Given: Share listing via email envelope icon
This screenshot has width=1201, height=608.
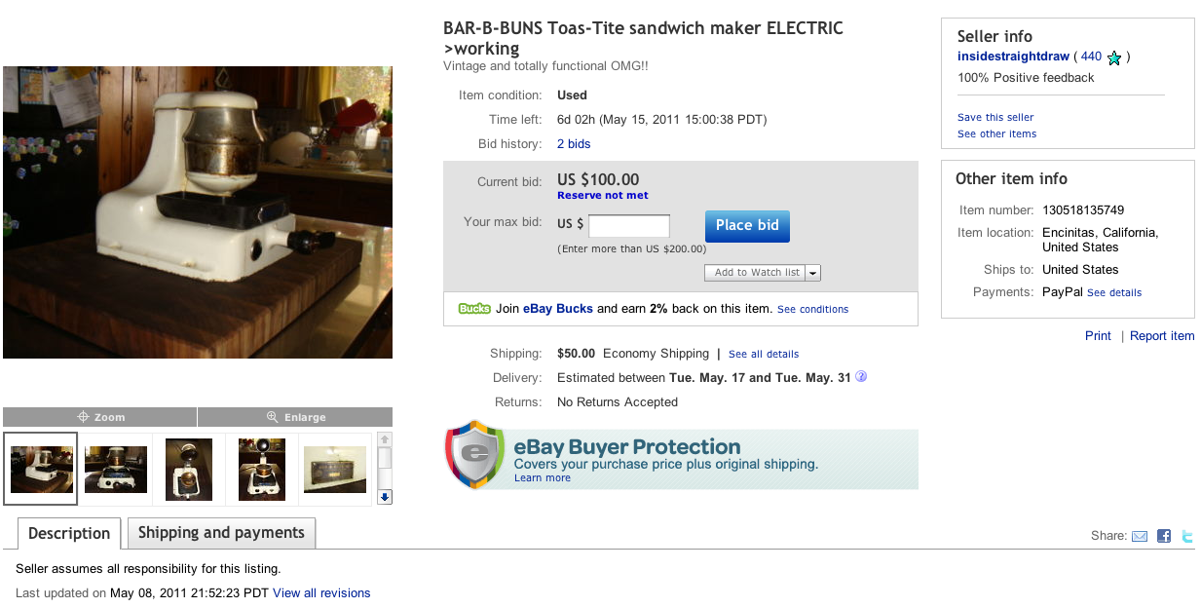Looking at the screenshot, I should tap(1139, 536).
